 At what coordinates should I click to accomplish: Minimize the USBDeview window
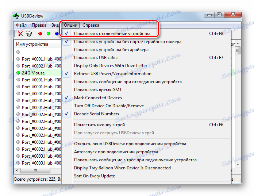pyautogui.click(x=209, y=15)
